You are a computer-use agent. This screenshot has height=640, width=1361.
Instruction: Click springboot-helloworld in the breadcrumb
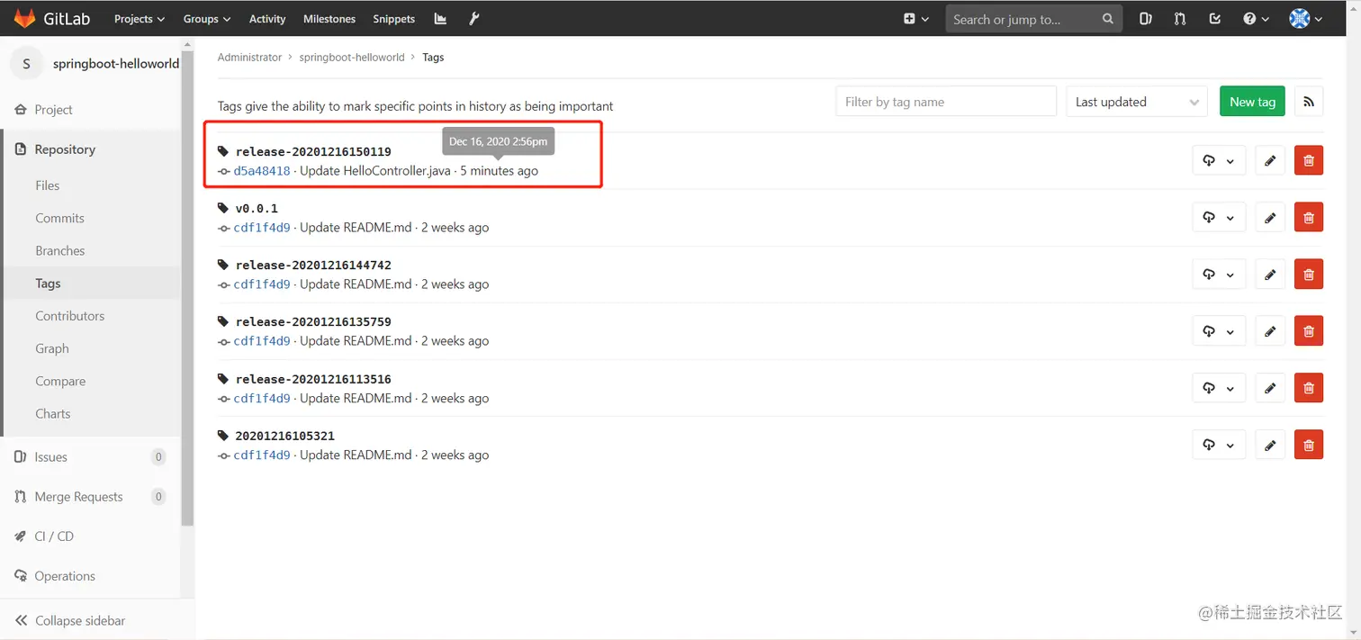pyautogui.click(x=352, y=57)
